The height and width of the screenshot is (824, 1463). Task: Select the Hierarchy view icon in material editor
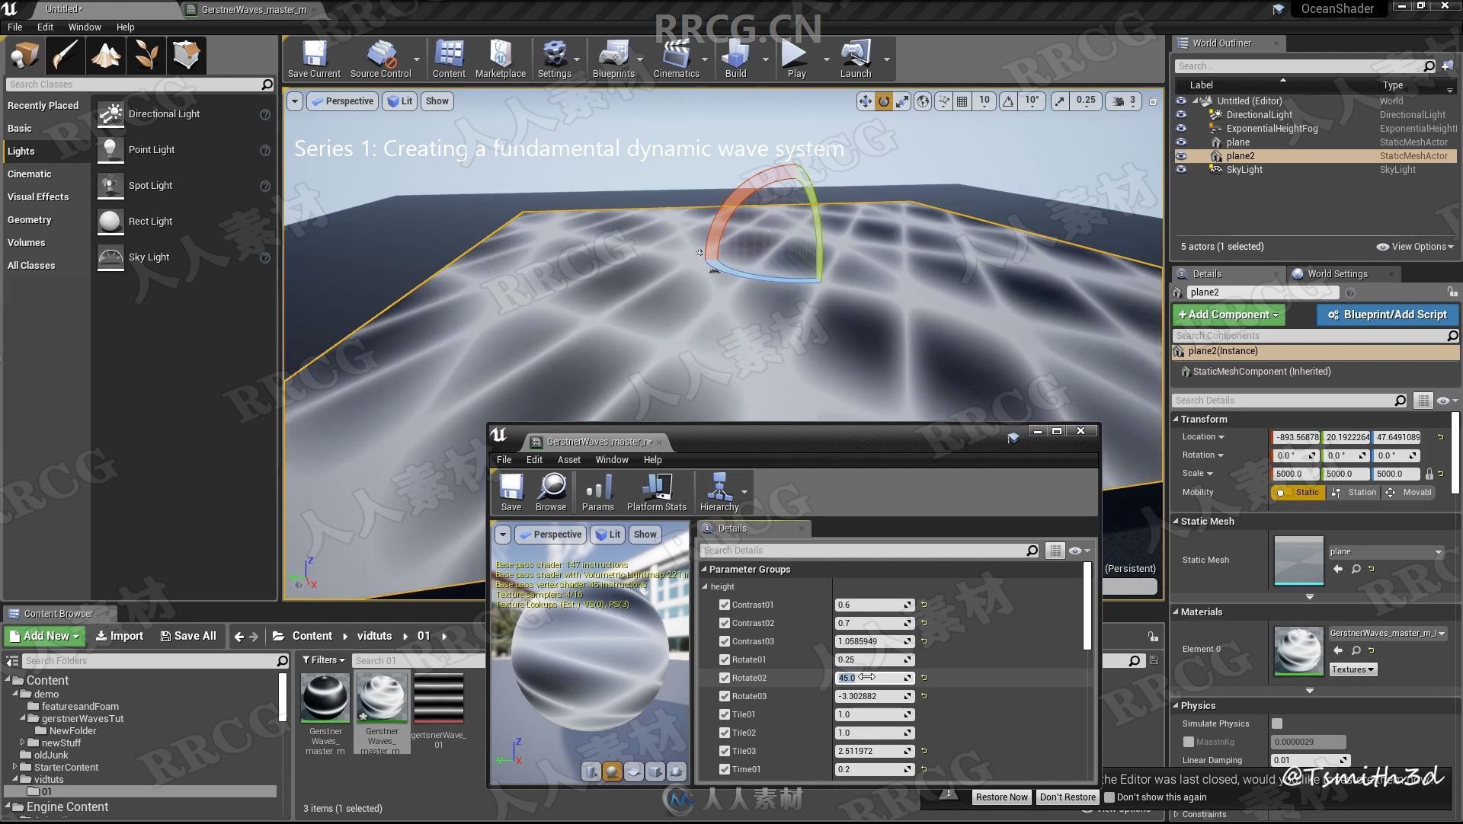coord(719,490)
